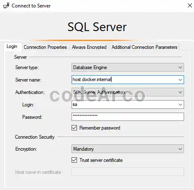Click the Encryption label

pos(26,149)
